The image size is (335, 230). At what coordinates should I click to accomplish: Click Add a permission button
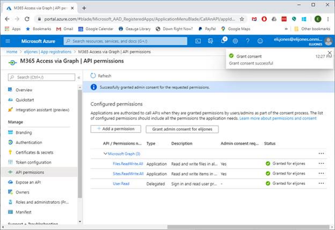pos(116,129)
